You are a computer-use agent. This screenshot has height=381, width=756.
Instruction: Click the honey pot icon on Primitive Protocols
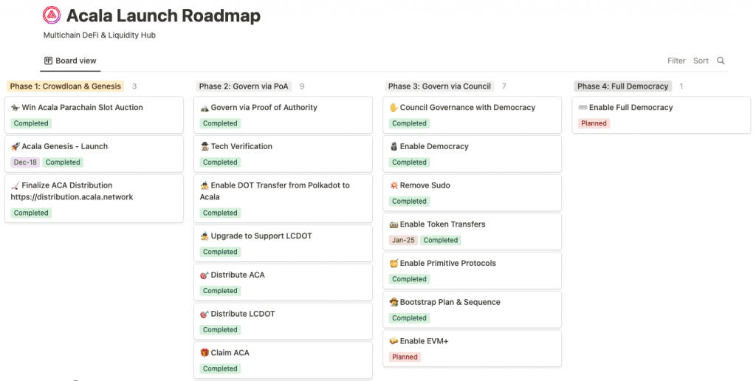pyautogui.click(x=394, y=263)
